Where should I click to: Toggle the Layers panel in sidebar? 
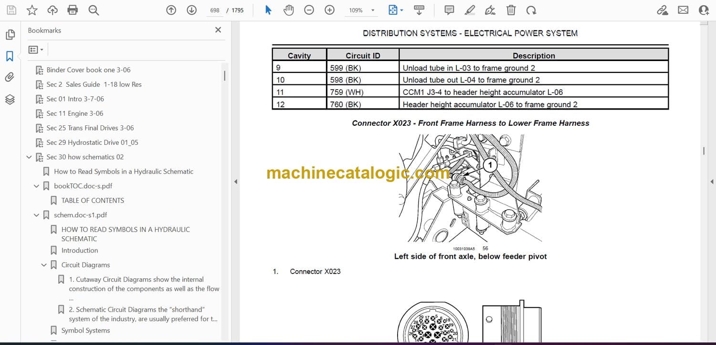coord(10,99)
